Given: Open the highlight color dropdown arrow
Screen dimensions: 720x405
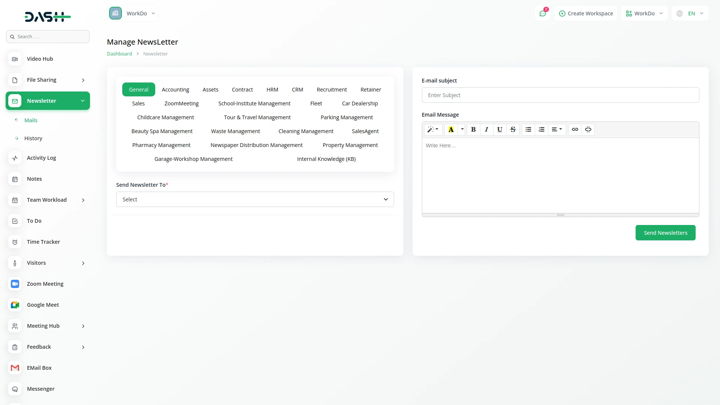Looking at the screenshot, I should (x=462, y=129).
